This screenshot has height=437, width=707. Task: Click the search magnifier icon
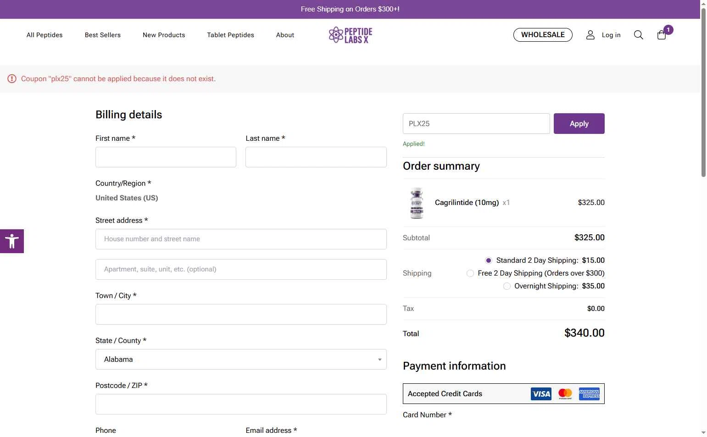(638, 35)
